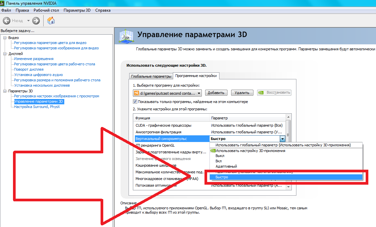The height and width of the screenshot is (227, 376).
Task: Open back-history arrow next to Назад
Action: coord(28,21)
